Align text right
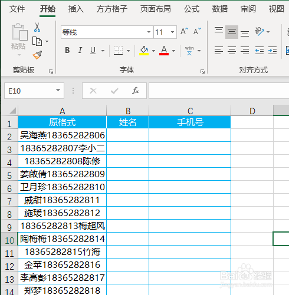 (245, 51)
